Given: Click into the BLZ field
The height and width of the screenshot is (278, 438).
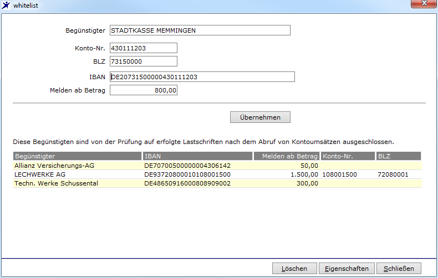Looking at the screenshot, I should point(144,61).
